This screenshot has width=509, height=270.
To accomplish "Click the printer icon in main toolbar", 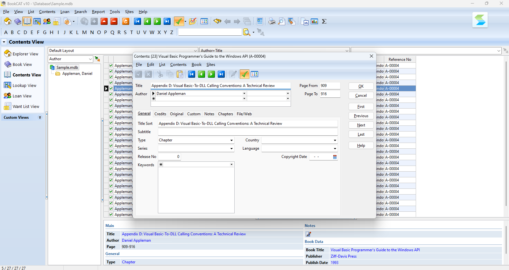I will [x=272, y=21].
